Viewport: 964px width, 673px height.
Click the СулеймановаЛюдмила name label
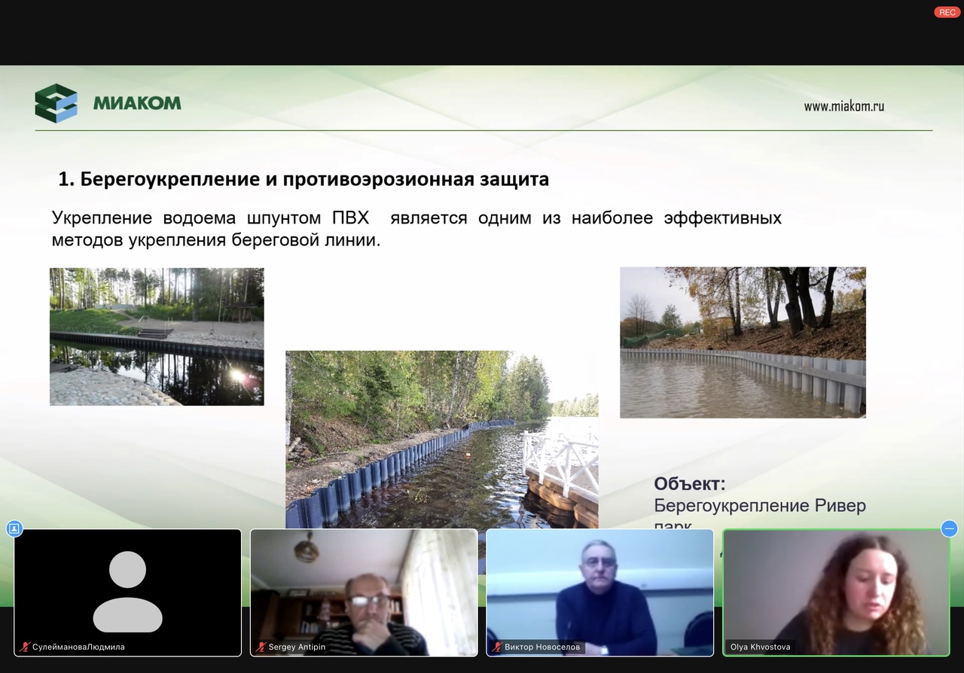click(x=78, y=647)
